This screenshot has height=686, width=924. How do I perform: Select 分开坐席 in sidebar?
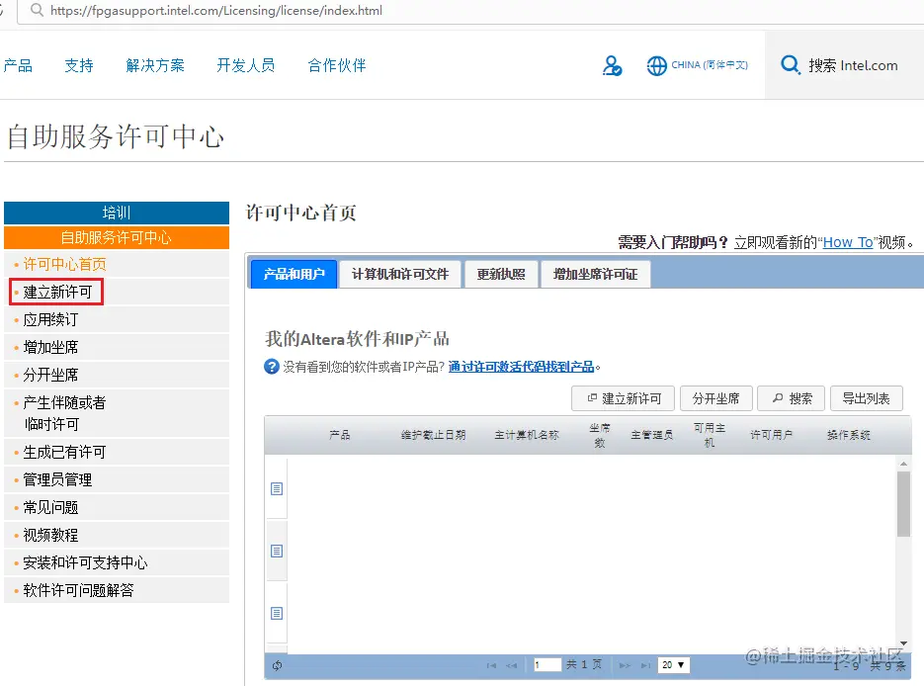tap(50, 375)
